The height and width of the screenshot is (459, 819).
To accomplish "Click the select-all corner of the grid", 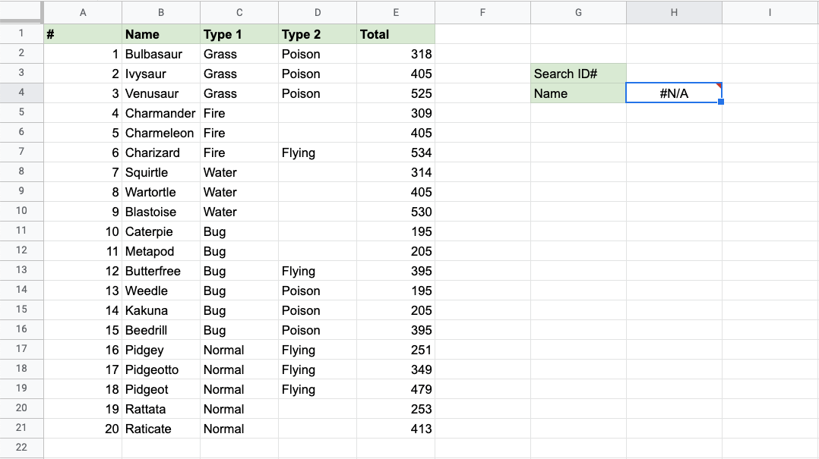I will 21,12.
